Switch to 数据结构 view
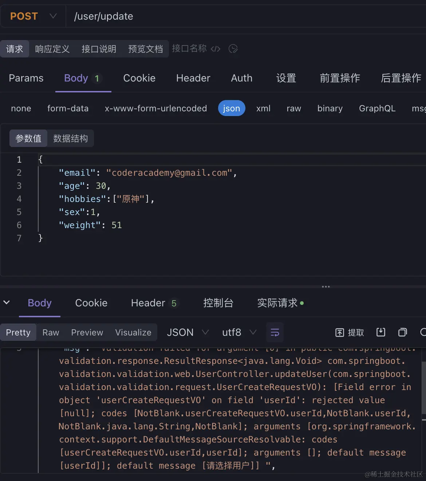426x481 pixels. point(71,138)
